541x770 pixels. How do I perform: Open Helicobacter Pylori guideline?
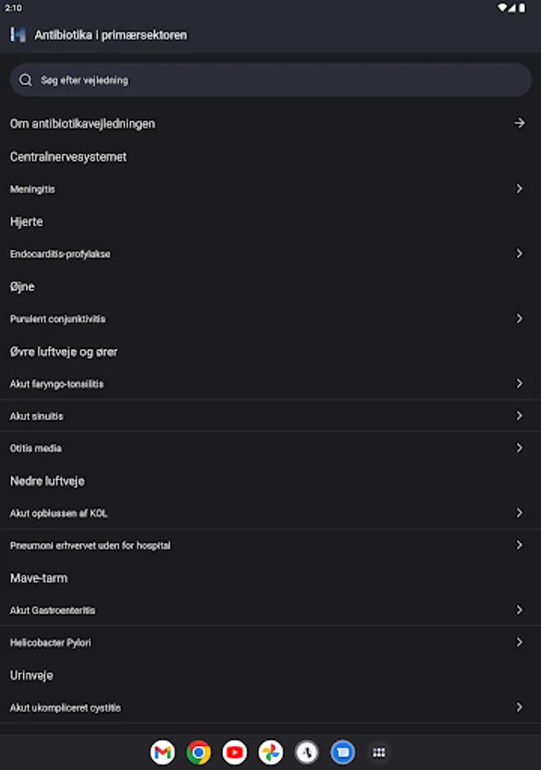[50, 643]
